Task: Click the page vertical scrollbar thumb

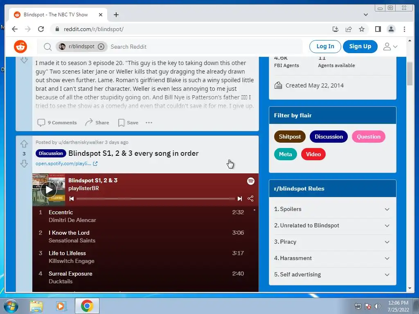Action: pyautogui.click(x=410, y=74)
